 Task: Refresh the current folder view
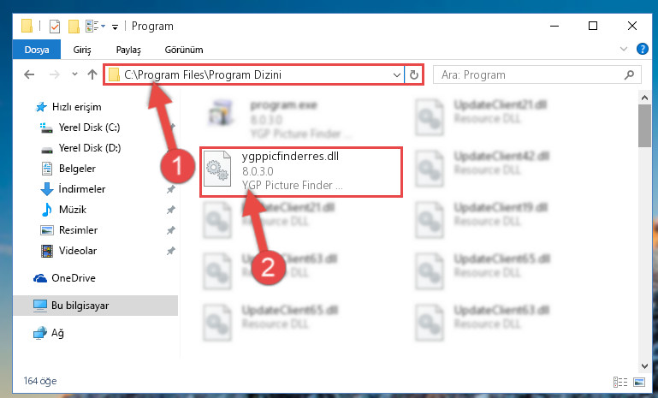414,74
